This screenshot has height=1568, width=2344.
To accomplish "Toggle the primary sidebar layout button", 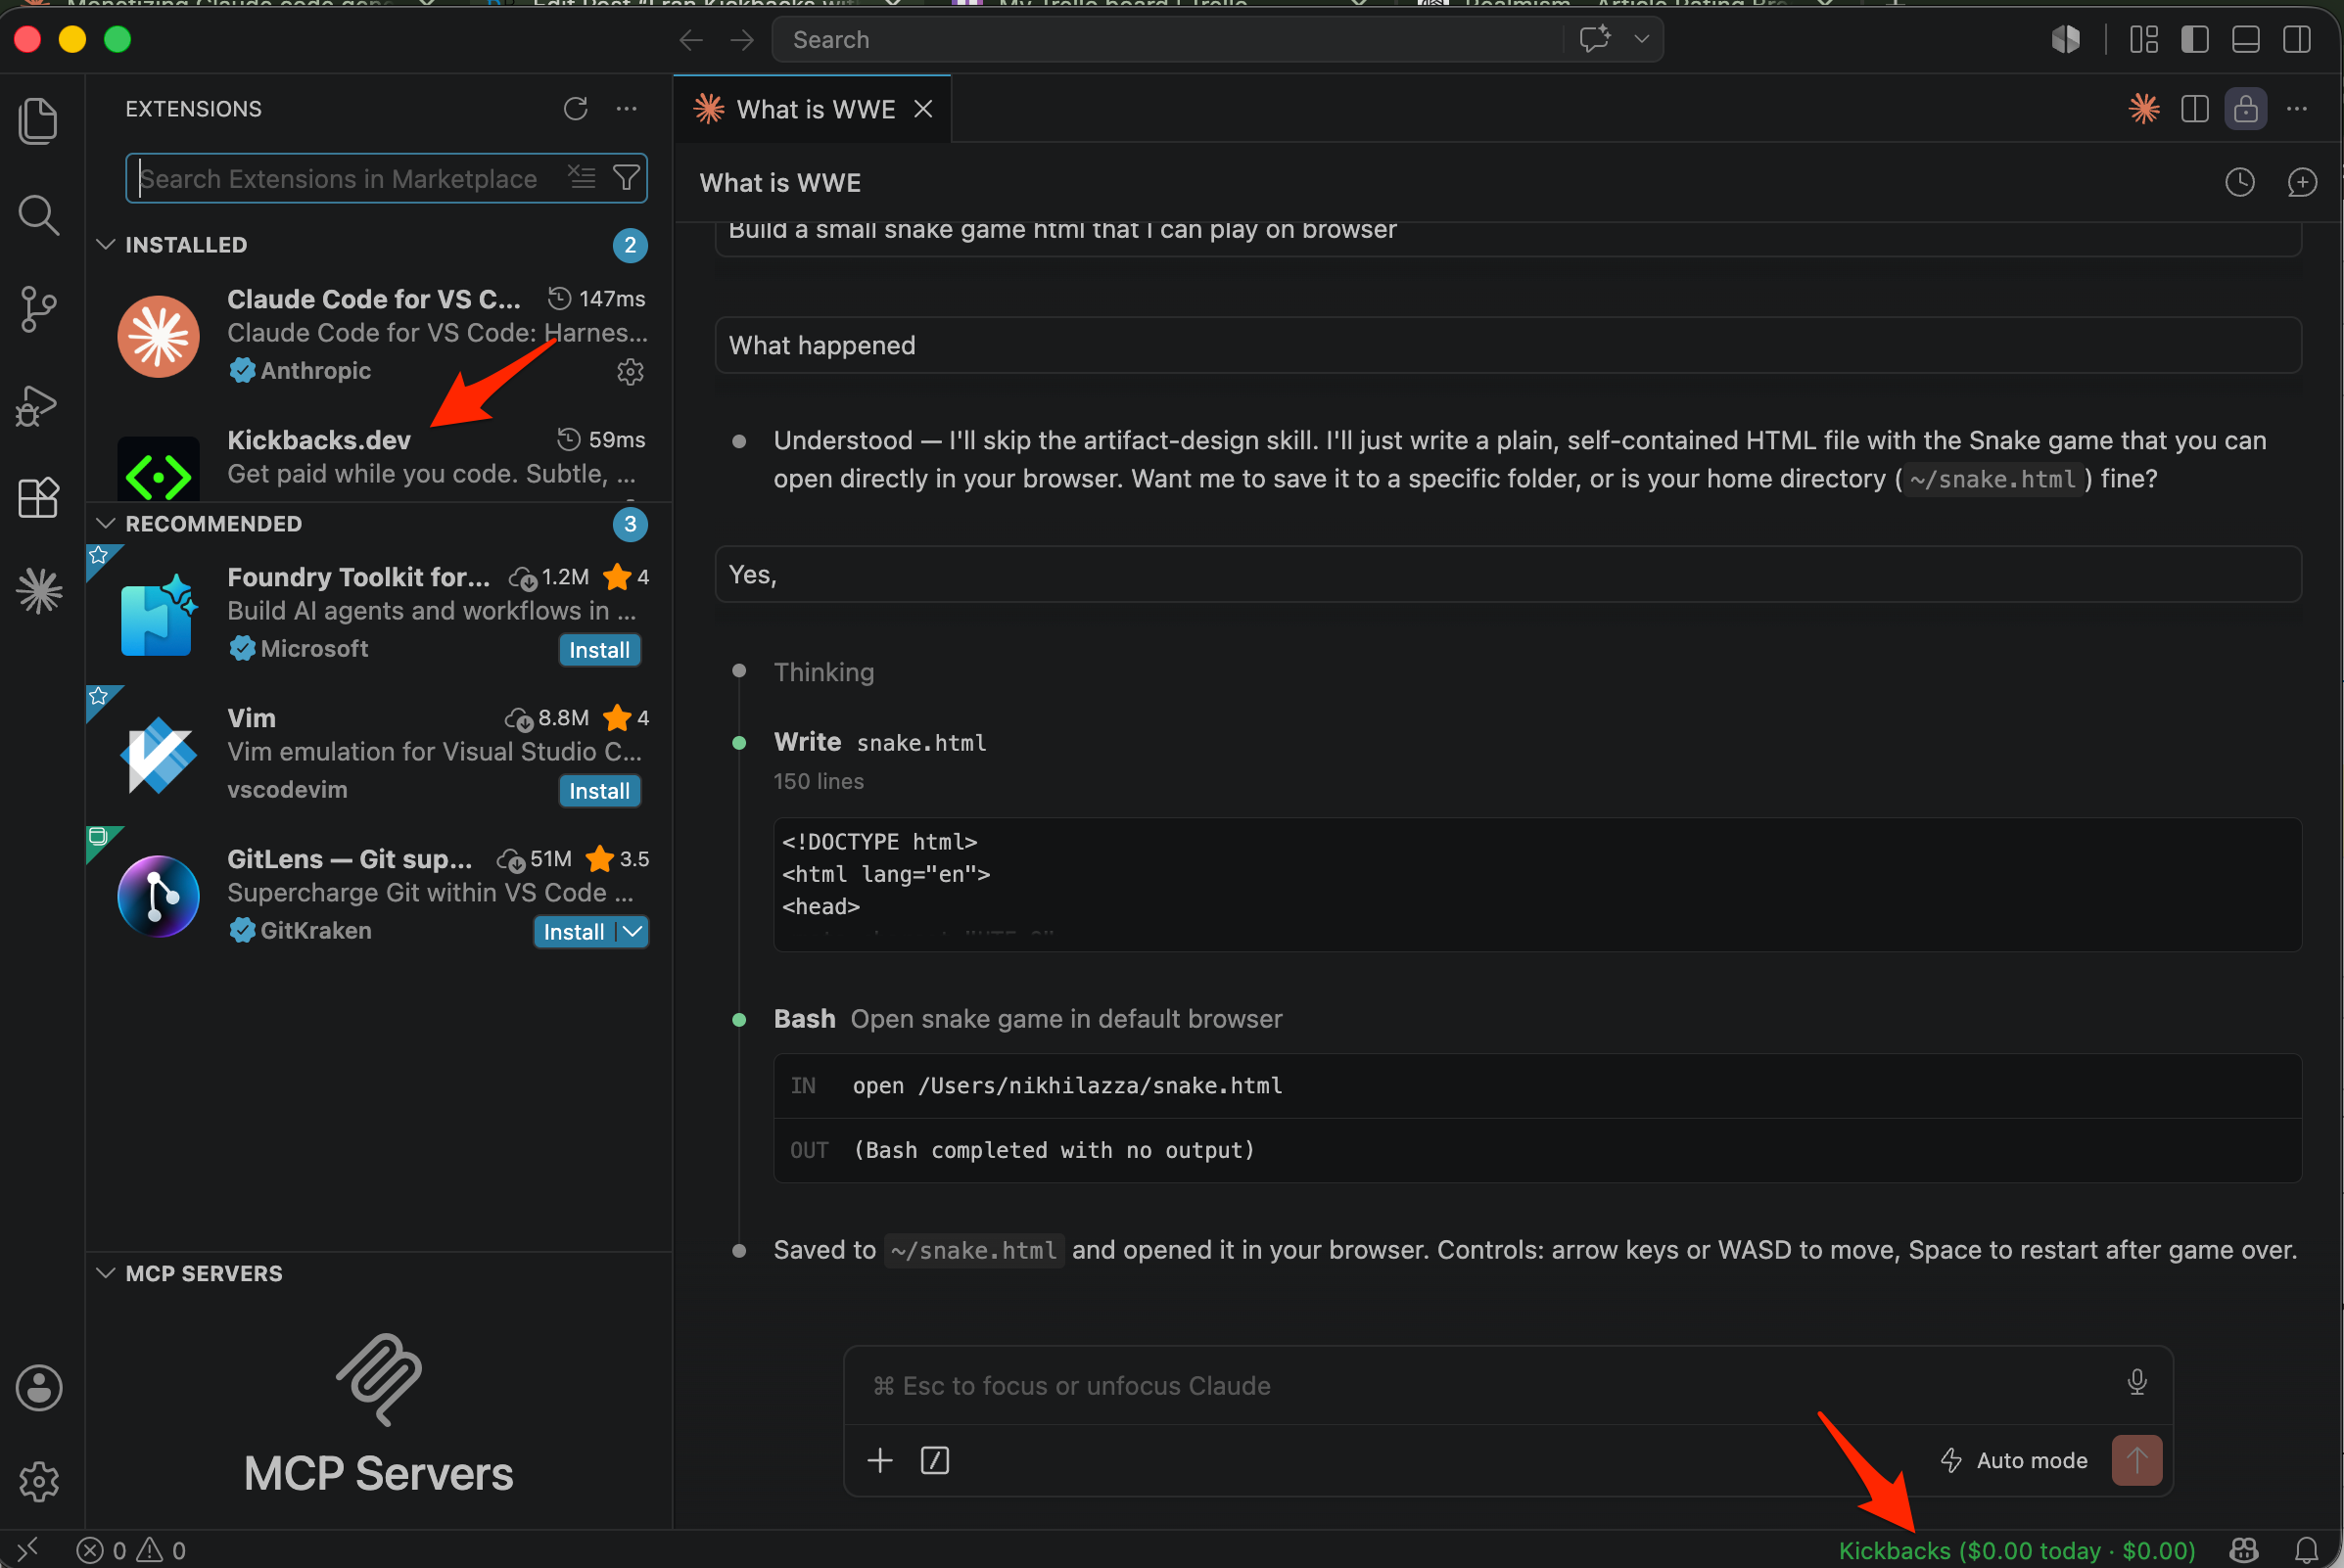I will [2195, 39].
